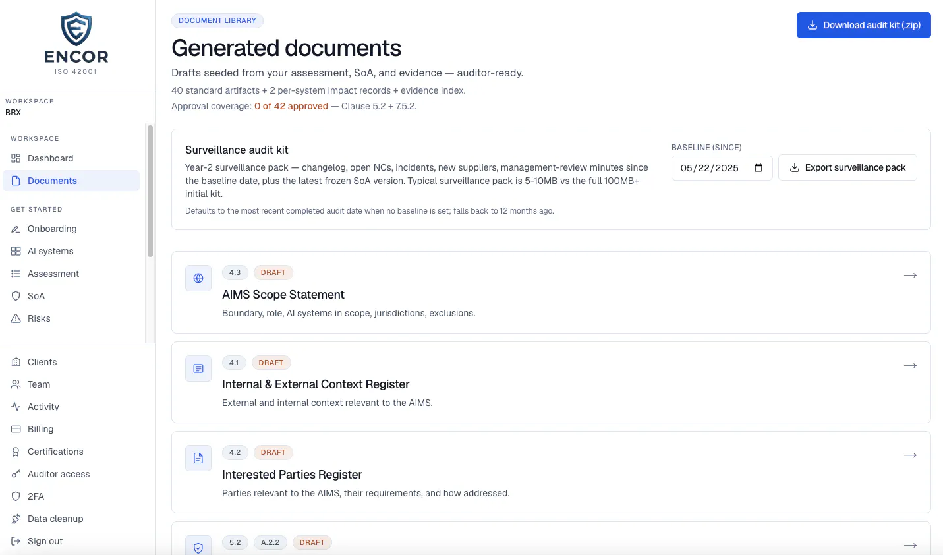Click the baseline date input field
943x555 pixels.
pos(722,168)
